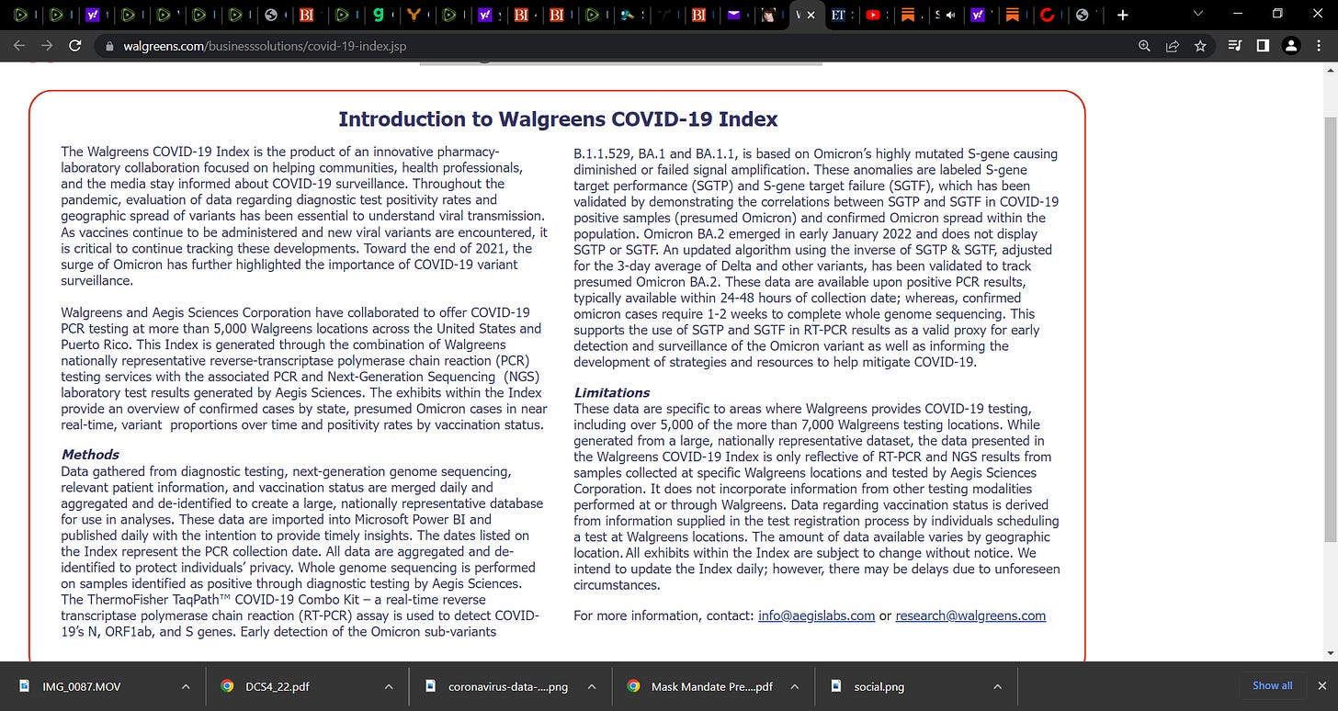1338x711 pixels.
Task: Expand options for DCS4_22.pdf download
Action: pyautogui.click(x=389, y=686)
